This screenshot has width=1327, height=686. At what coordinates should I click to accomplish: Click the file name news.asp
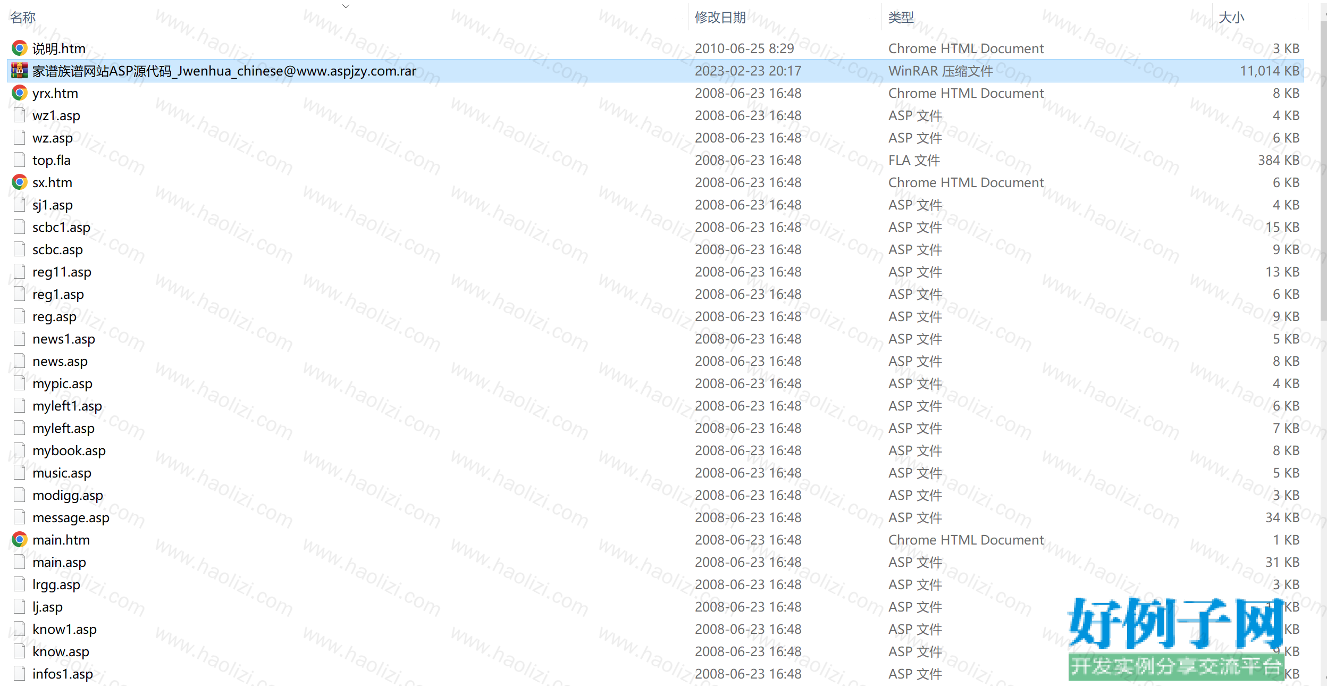click(60, 361)
